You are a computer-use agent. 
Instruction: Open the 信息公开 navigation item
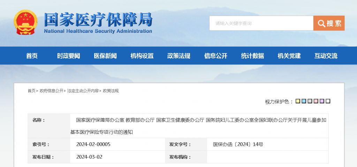[x=215, y=56]
